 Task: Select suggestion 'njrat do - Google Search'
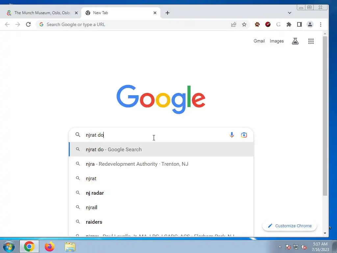(161, 149)
